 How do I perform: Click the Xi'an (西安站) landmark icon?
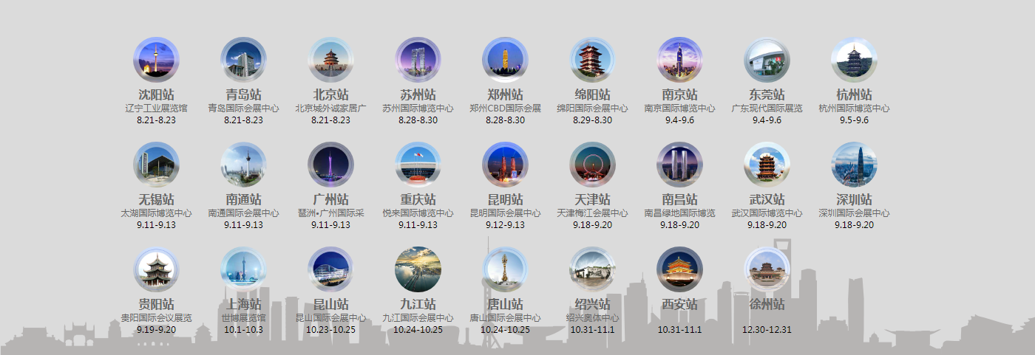click(679, 269)
